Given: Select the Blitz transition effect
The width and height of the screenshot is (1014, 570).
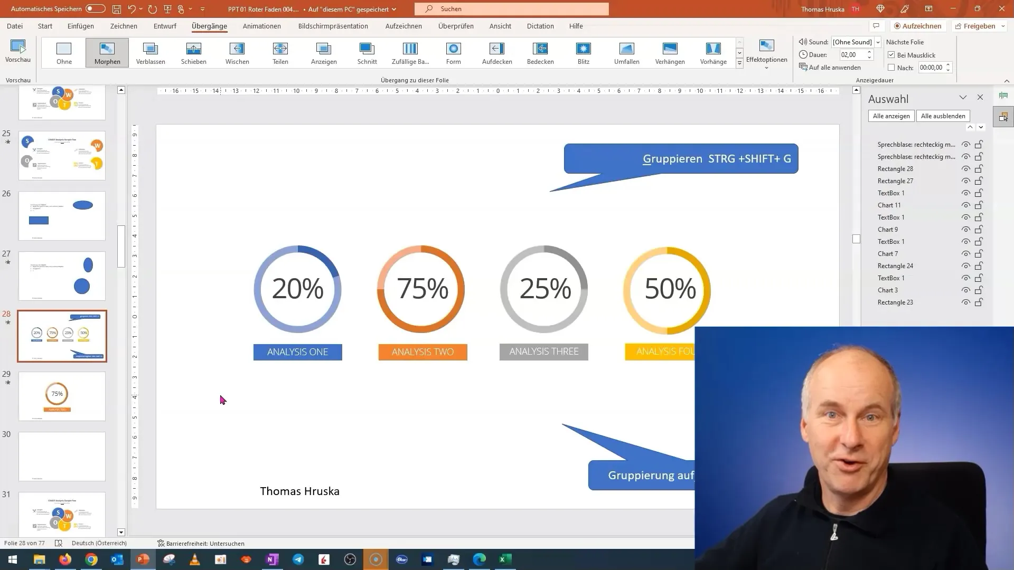Looking at the screenshot, I should [x=584, y=52].
